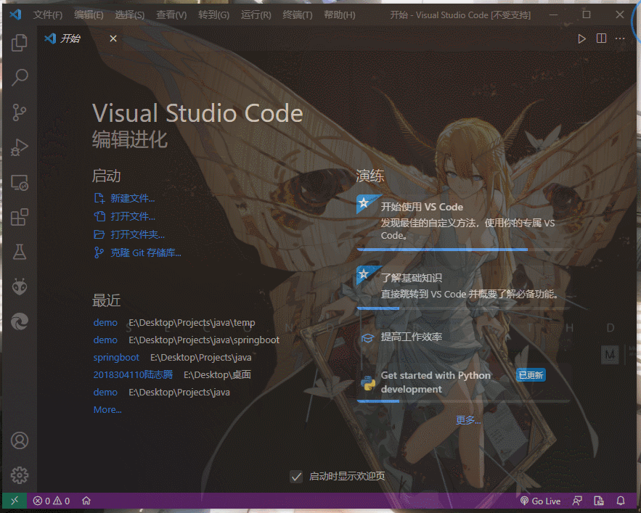Open the Testing flask icon
Image resolution: width=641 pixels, height=513 pixels.
tap(20, 252)
